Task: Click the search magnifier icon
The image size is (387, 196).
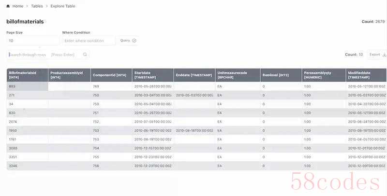Action: (x=85, y=55)
